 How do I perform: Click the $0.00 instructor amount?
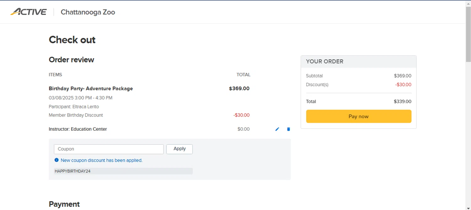tap(244, 129)
